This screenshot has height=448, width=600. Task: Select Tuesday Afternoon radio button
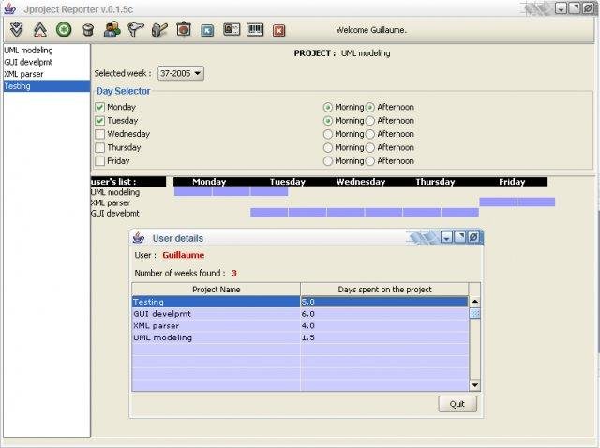point(369,121)
